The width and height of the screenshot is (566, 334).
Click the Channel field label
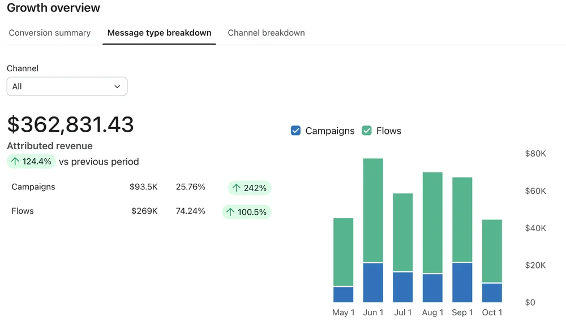point(23,68)
